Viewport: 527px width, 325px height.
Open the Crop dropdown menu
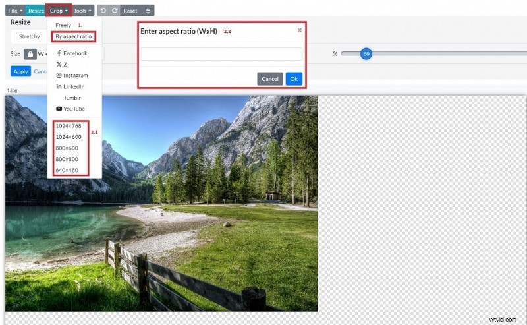coord(59,11)
